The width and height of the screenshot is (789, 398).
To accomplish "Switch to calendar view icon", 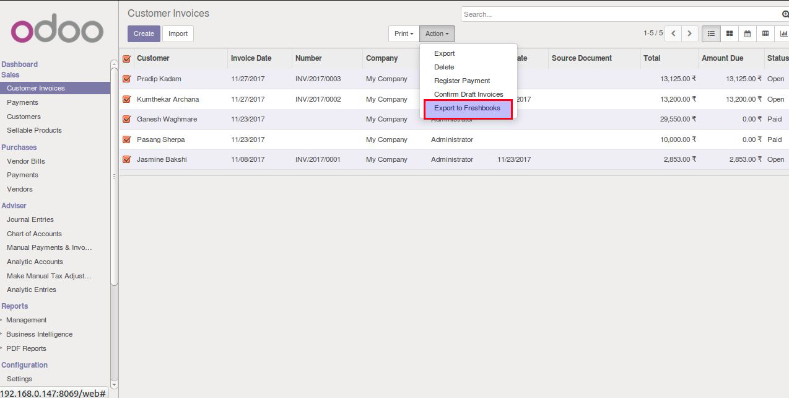I will click(x=748, y=33).
